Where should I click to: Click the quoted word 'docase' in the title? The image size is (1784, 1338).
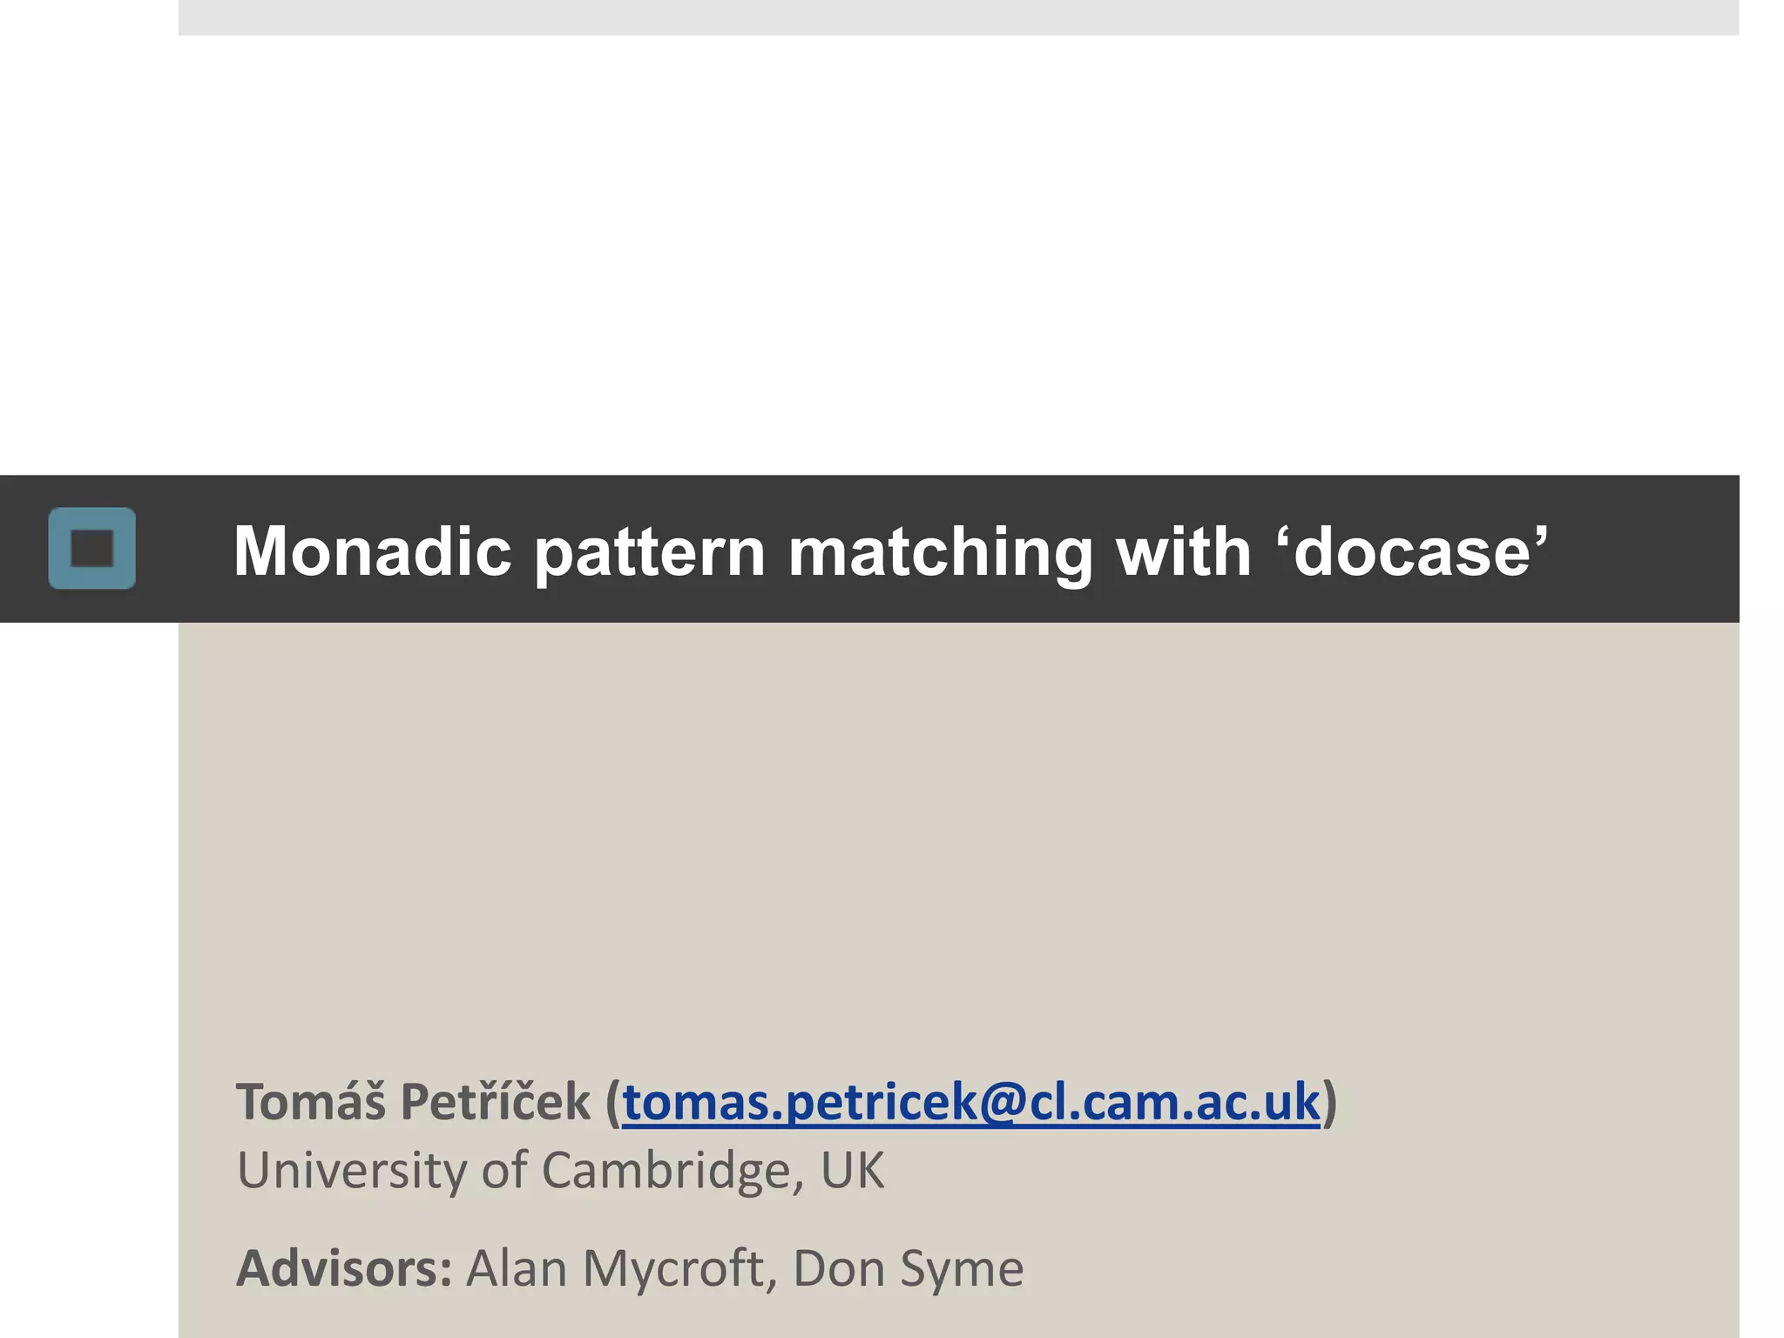pyautogui.click(x=1412, y=551)
